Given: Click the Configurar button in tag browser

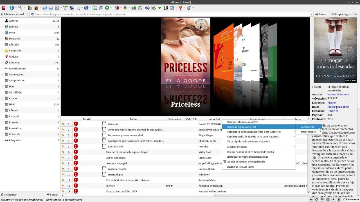Looking at the screenshot, I should point(9,194).
